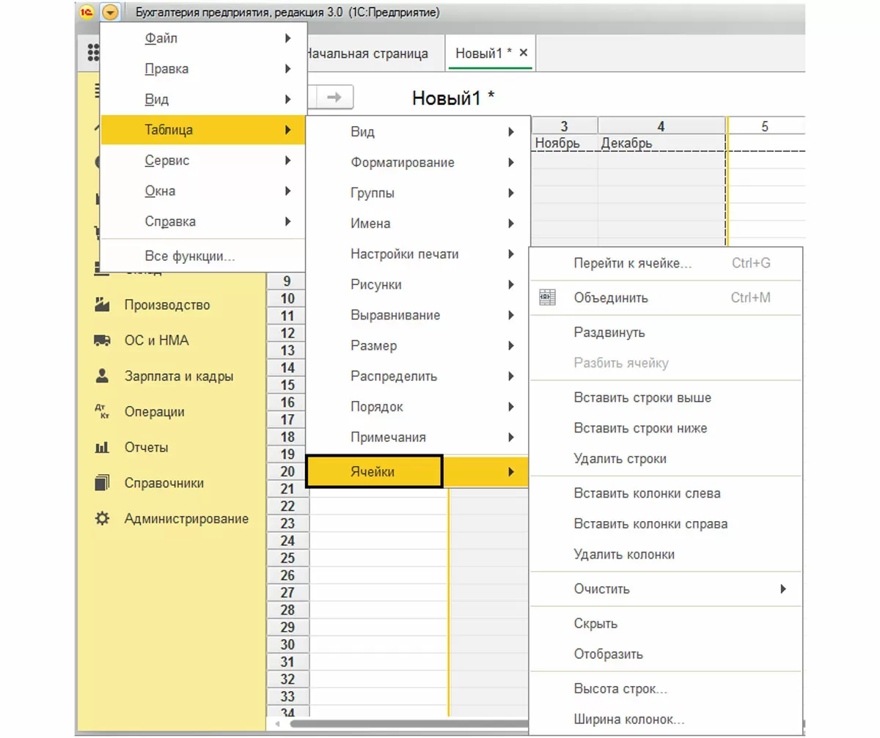Viewport: 880px width, 738px height.
Task: Expand the Настройки печати submenu
Action: tap(418, 254)
